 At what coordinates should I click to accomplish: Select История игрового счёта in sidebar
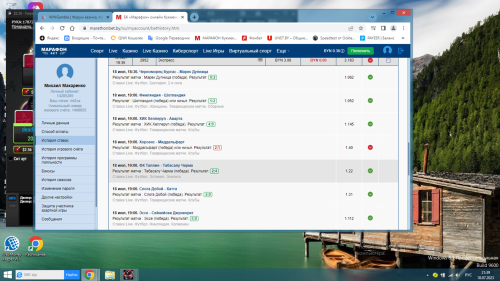coord(62,149)
